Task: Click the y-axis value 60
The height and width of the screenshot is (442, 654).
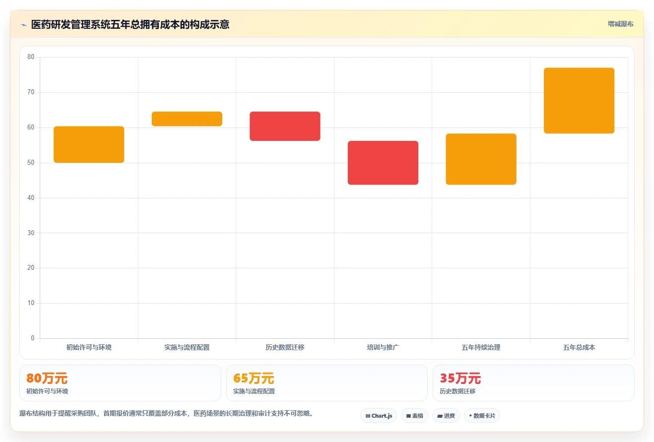Action: click(x=31, y=127)
